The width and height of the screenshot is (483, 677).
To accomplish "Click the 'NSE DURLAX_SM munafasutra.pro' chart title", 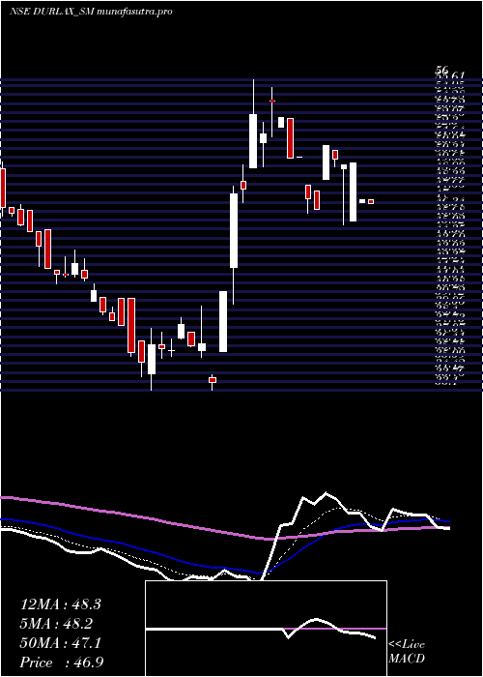I will pyautogui.click(x=91, y=12).
